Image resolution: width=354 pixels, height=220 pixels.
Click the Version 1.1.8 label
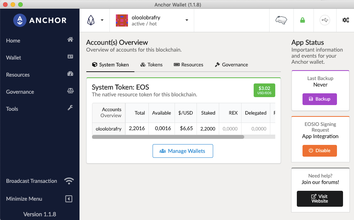coord(40,214)
